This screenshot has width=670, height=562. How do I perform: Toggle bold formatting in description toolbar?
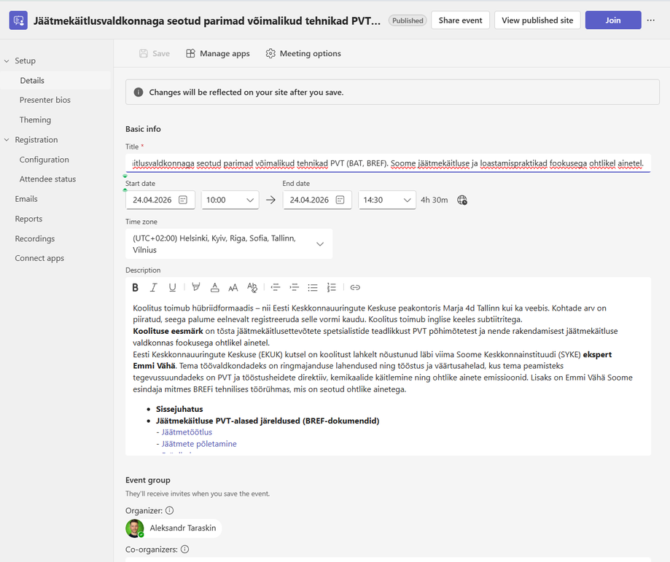pos(136,287)
